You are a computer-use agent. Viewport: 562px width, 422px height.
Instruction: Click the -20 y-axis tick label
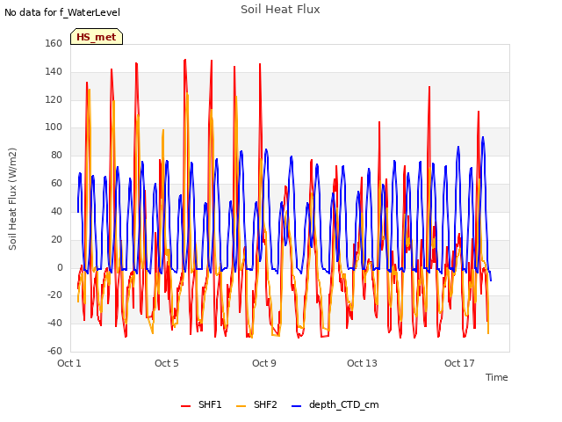point(54,295)
